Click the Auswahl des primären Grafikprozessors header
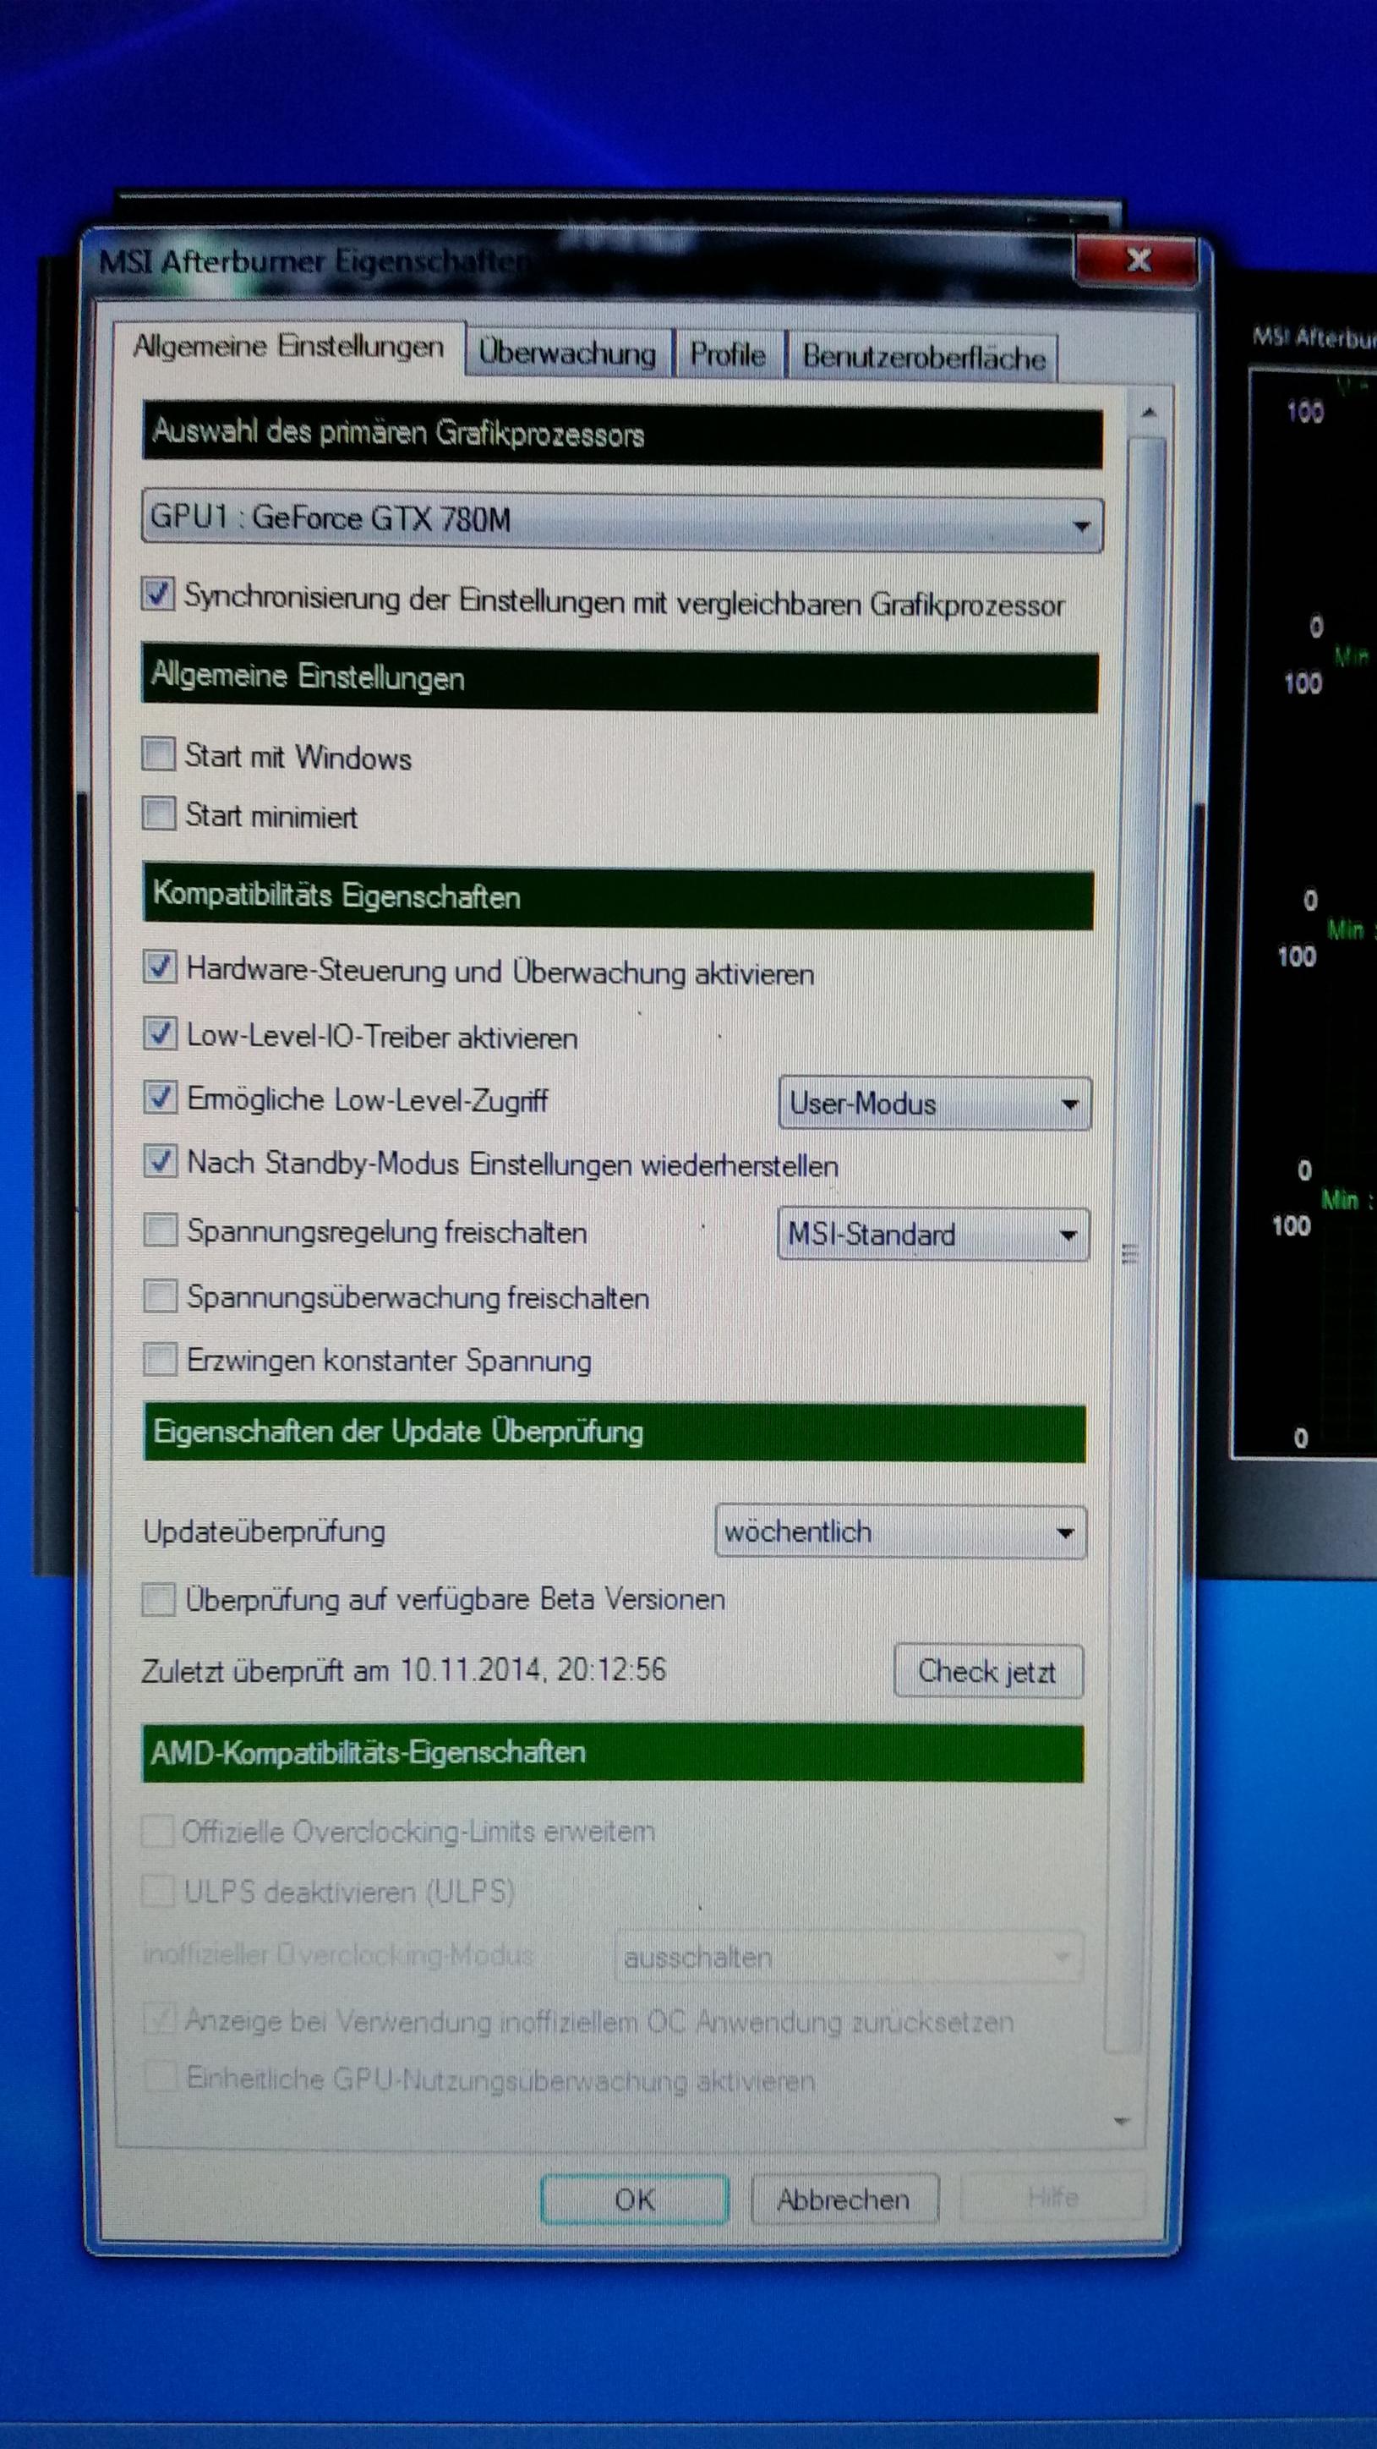 622,435
